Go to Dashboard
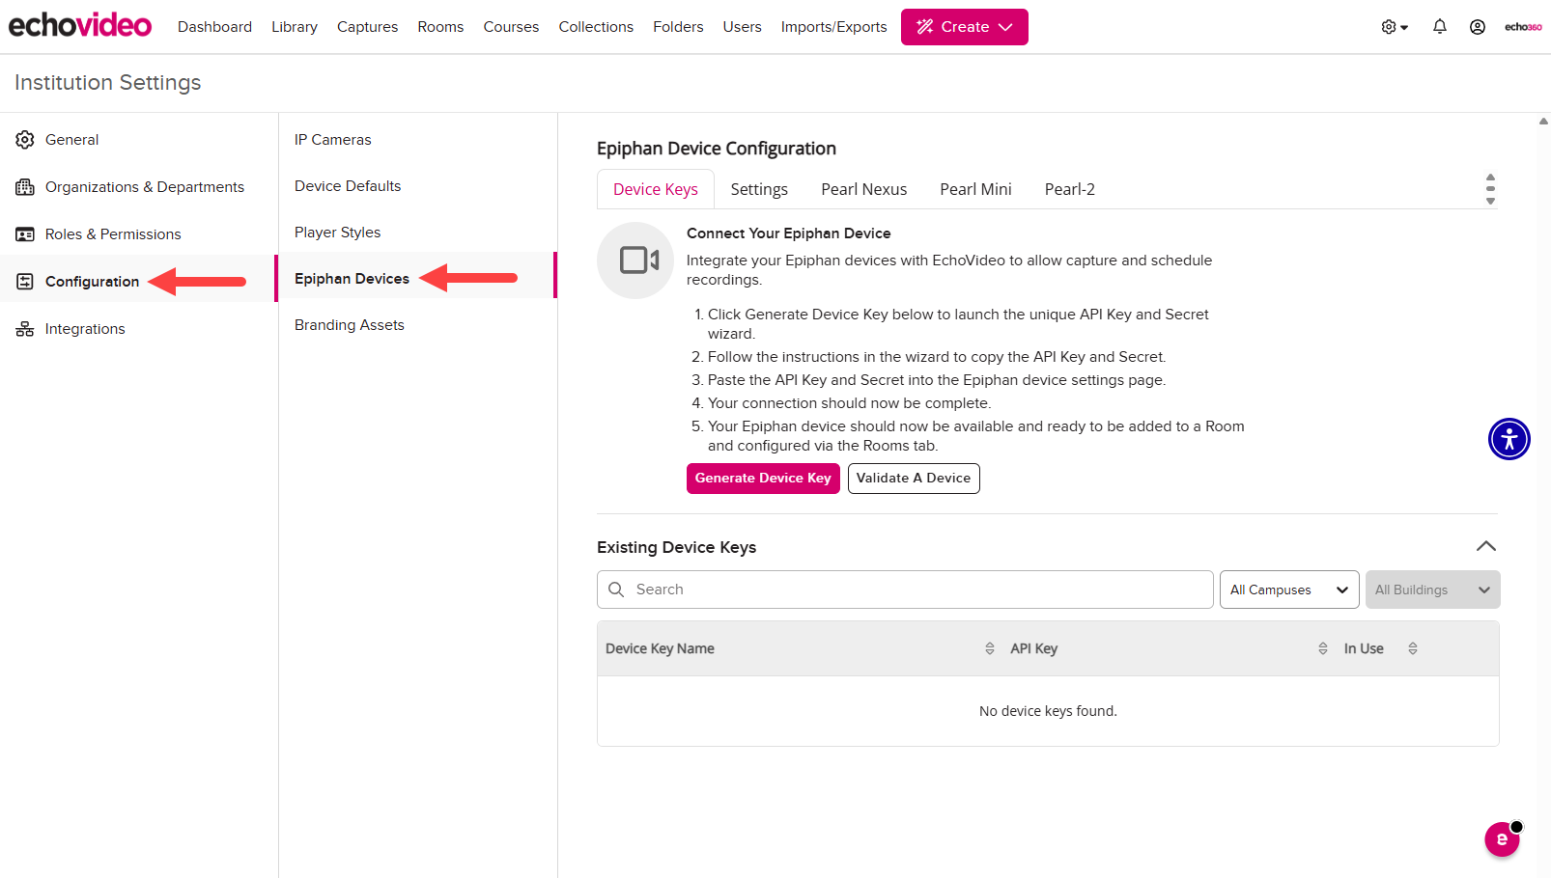This screenshot has height=878, width=1551. [x=214, y=27]
